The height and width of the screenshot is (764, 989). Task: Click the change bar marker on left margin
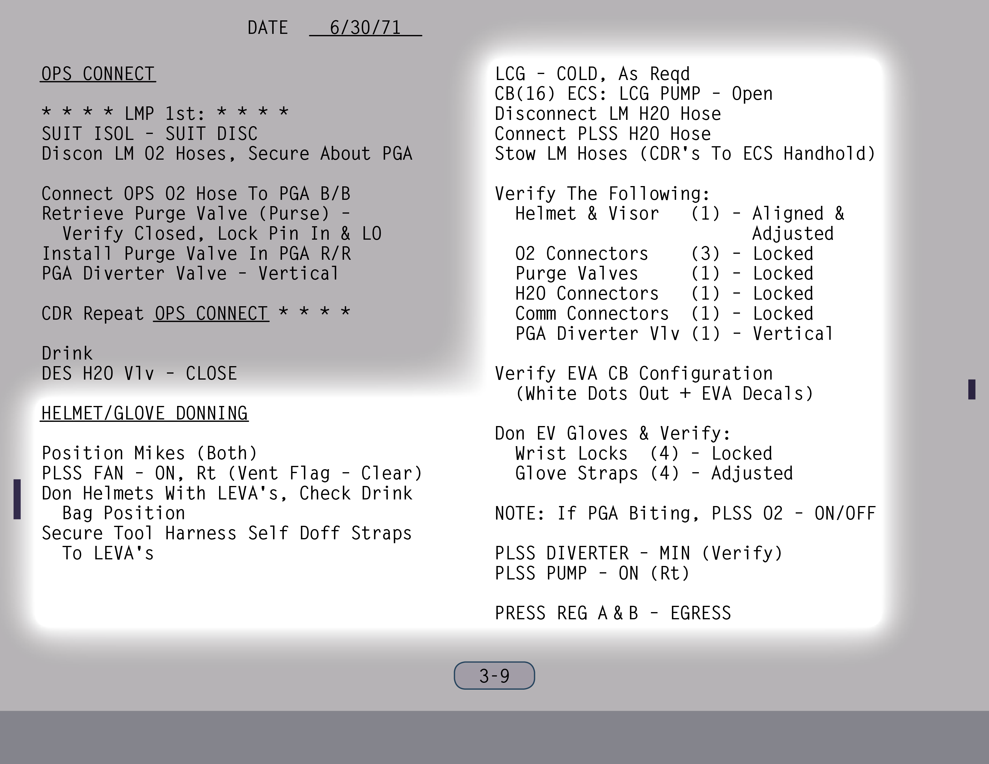(17, 499)
